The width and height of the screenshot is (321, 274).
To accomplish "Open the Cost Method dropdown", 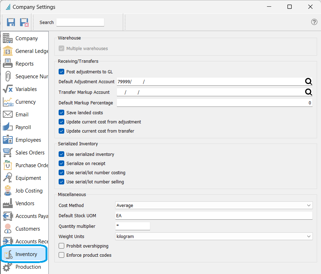I will coord(214,206).
